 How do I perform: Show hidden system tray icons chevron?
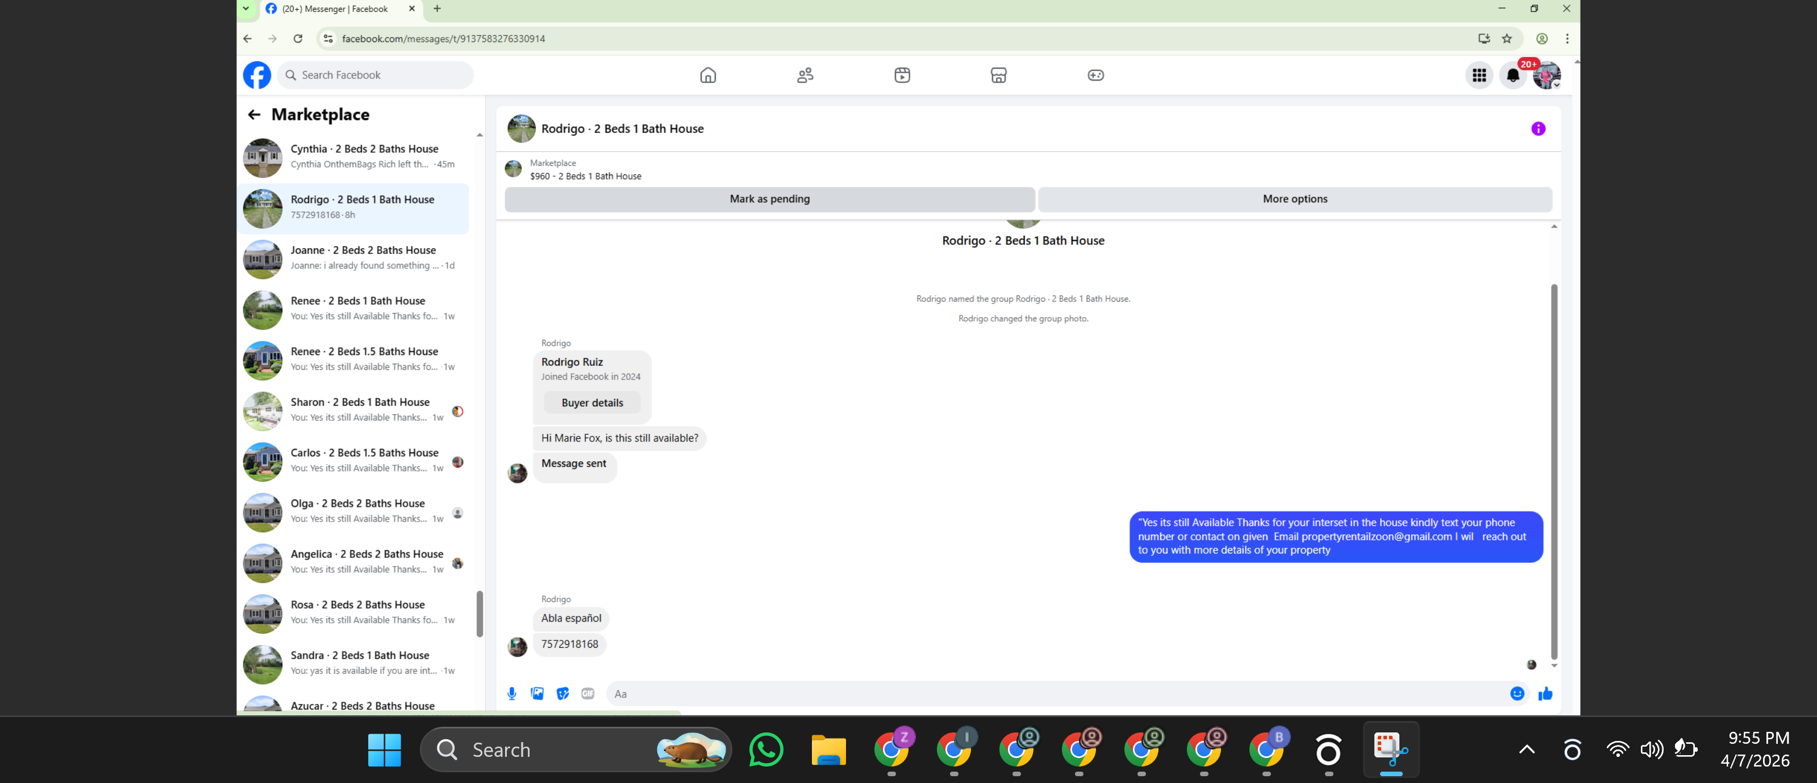point(1527,749)
